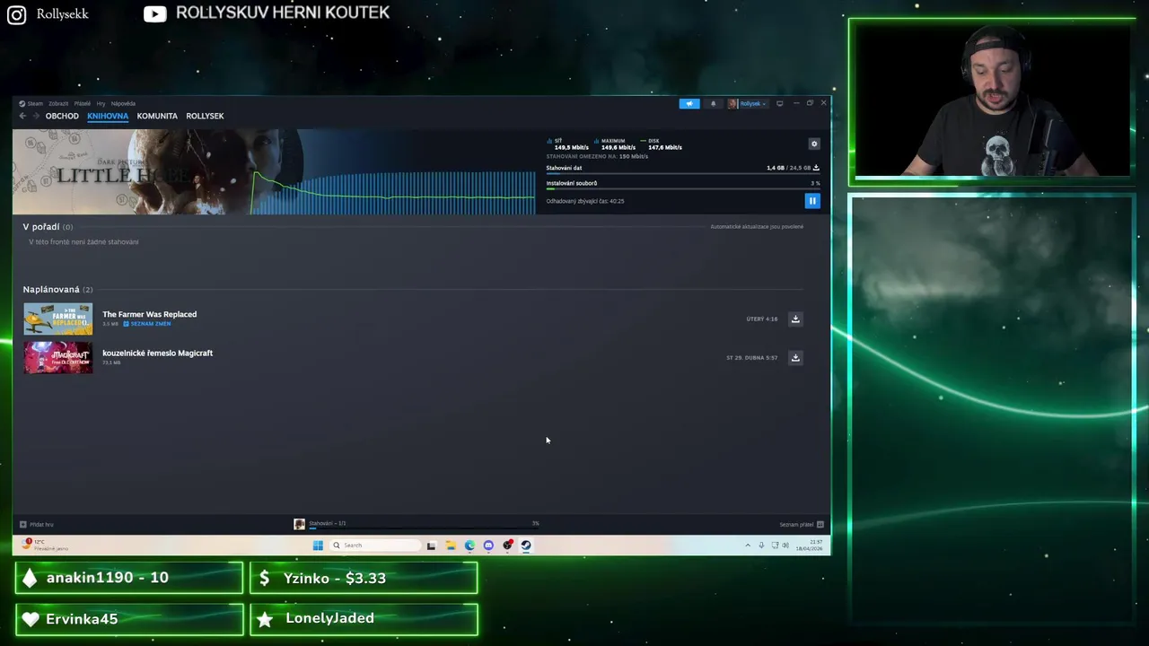Click the Add game plus icon

pyautogui.click(x=23, y=524)
